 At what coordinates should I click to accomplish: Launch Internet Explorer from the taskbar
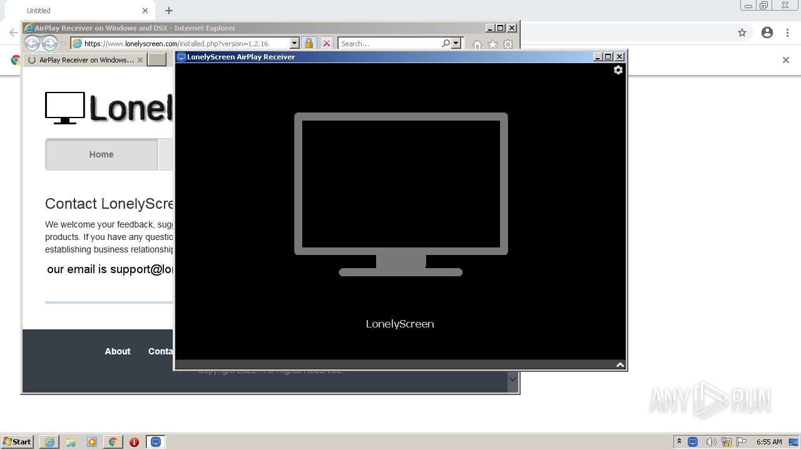pyautogui.click(x=49, y=442)
